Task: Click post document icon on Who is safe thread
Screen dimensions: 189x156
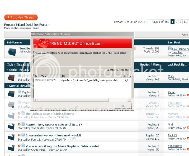Action: [x=23, y=146]
